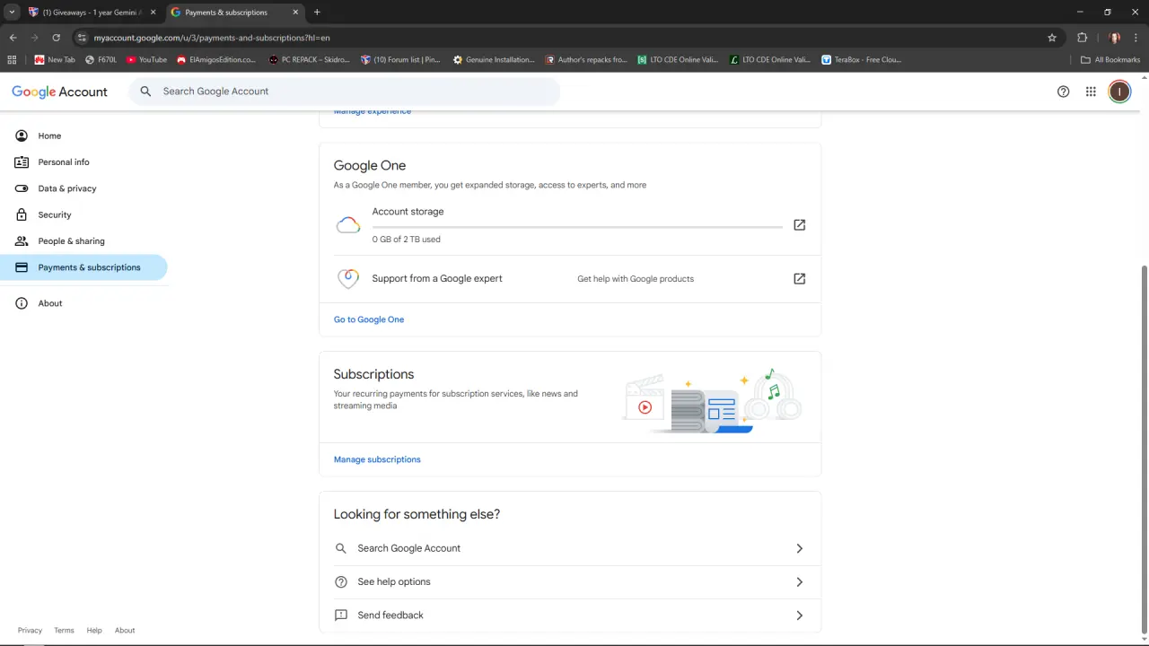
Task: Open the Chrome profile picture in the toolbar
Action: 1115,38
